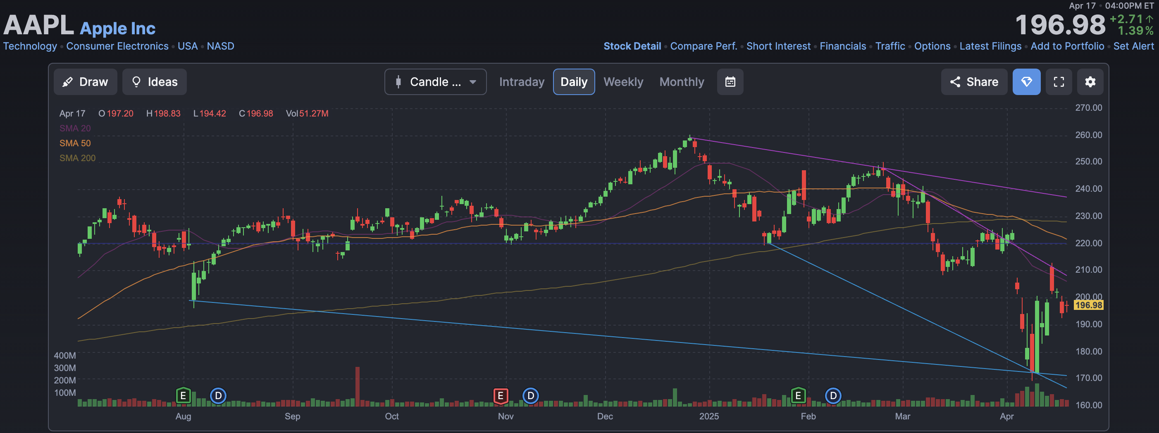The height and width of the screenshot is (433, 1159).
Task: Switch to Intraday timeframe
Action: coord(522,82)
